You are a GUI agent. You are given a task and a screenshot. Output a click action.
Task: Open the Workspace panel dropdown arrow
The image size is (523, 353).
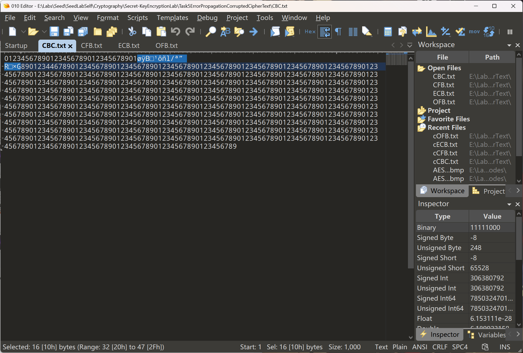[509, 45]
